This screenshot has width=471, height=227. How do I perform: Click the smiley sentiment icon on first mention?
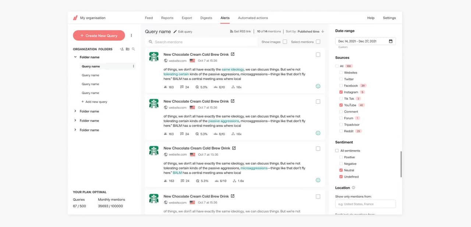point(318,86)
